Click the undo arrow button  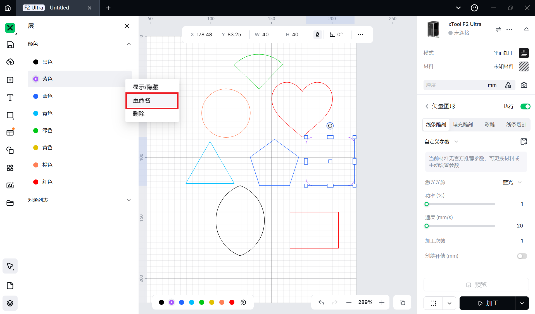click(321, 302)
